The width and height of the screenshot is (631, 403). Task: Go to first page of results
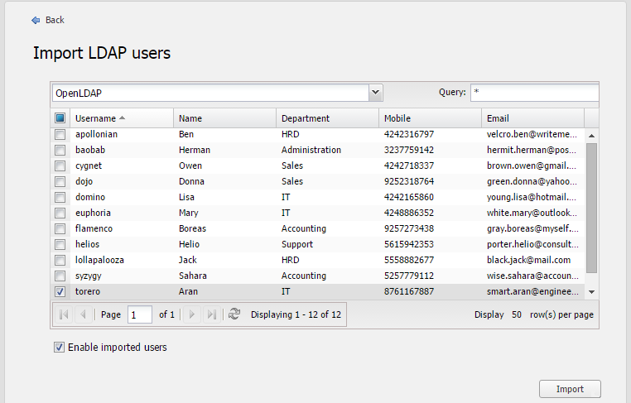[x=63, y=314]
